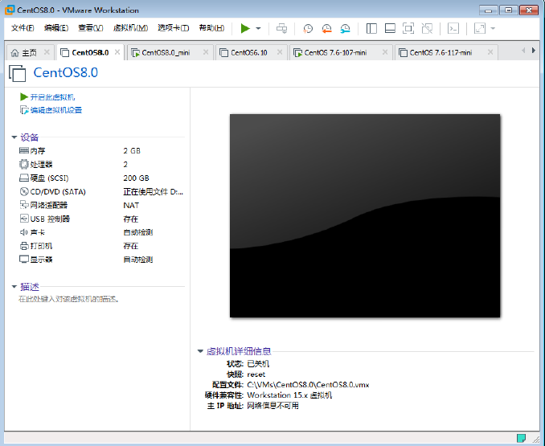Viewport: 545px width, 446px height.
Task: Click the Unity mode toolbar icon
Action: (427, 28)
